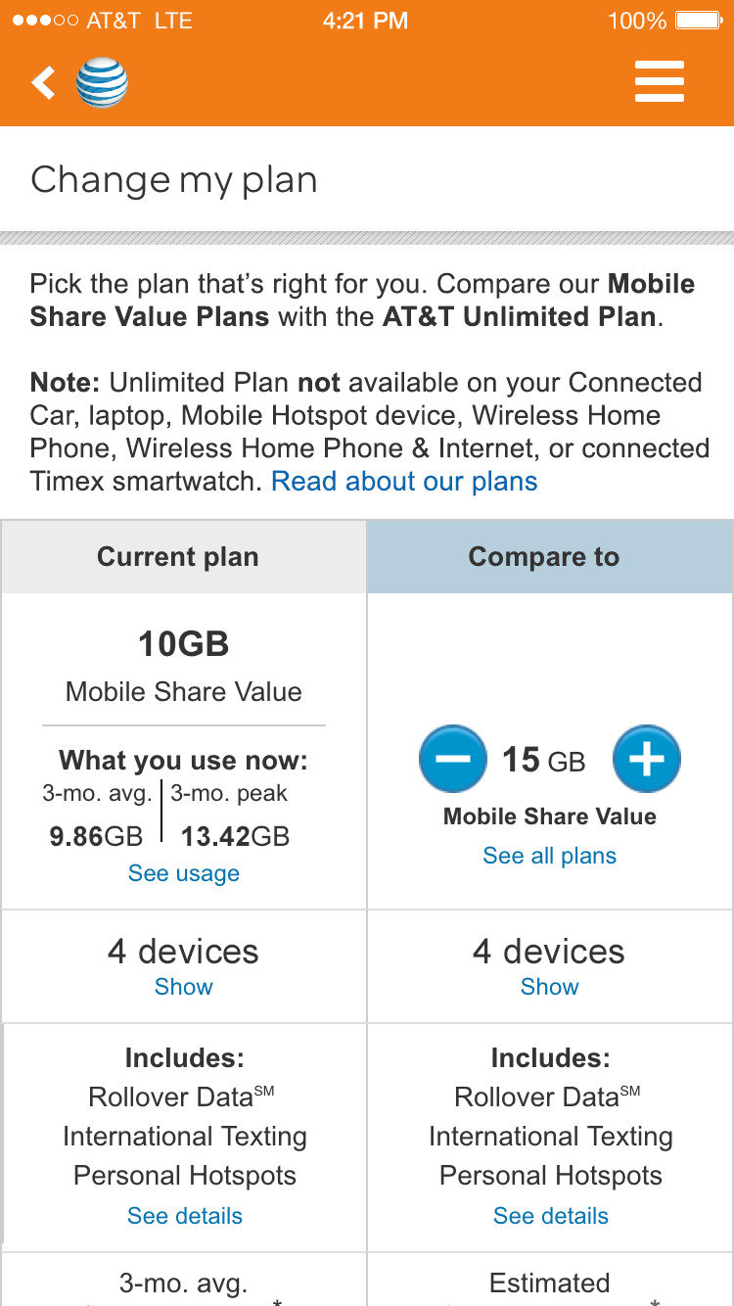Open See all plans link
Screen dimensions: 734x1306
[549, 856]
